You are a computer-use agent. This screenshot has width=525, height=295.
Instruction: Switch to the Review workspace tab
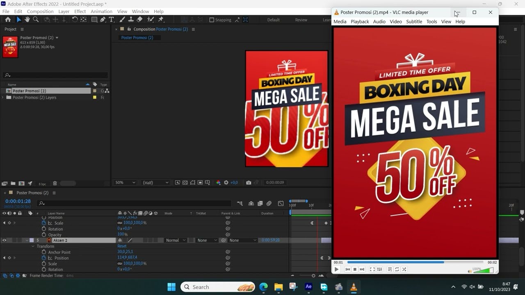tap(301, 20)
